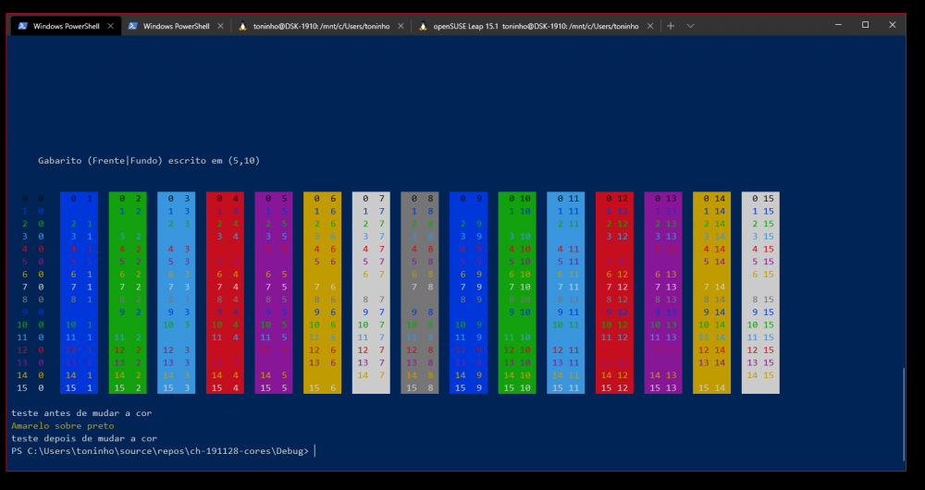Close the active first Windows PowerShell tab

pyautogui.click(x=110, y=26)
